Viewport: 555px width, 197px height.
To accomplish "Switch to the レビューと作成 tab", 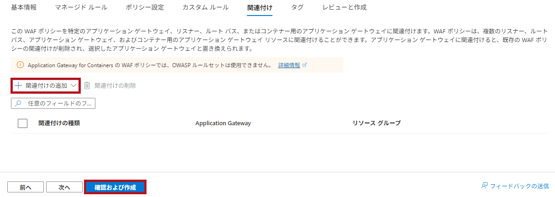I will pyautogui.click(x=344, y=7).
